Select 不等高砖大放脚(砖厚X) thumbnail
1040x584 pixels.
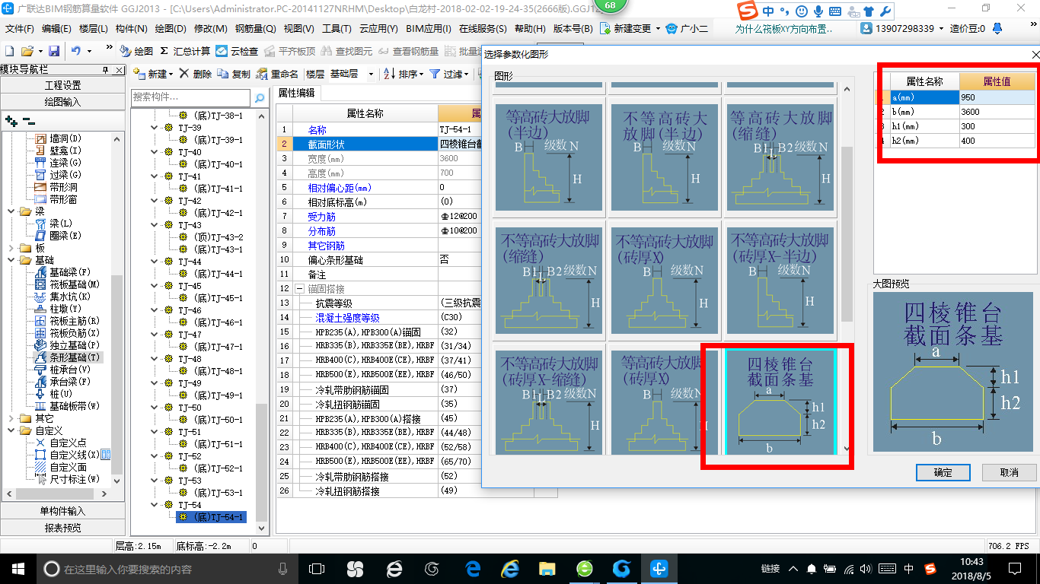tap(665, 281)
